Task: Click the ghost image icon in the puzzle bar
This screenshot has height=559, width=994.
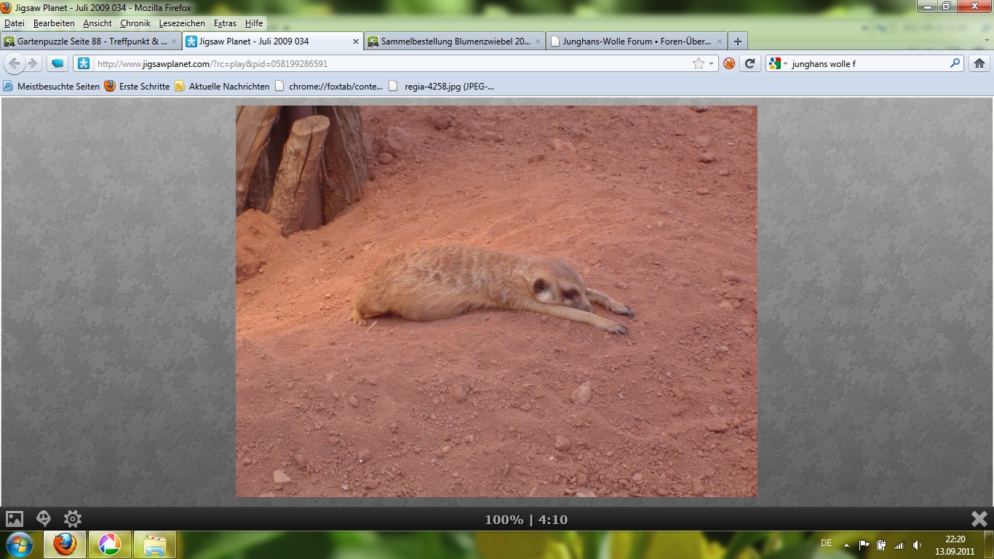Action: tap(44, 519)
